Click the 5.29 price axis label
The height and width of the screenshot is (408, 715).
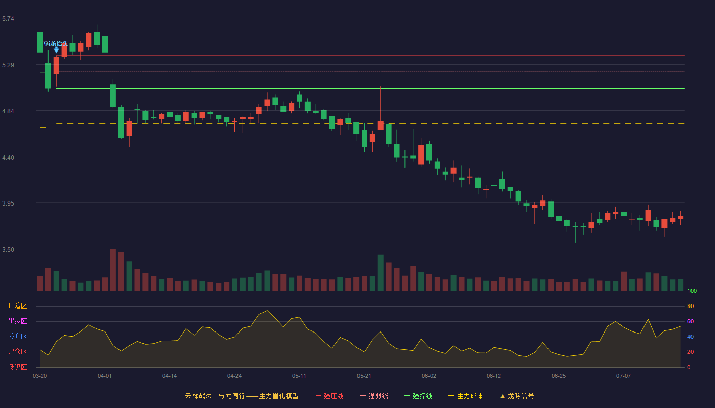(x=8, y=65)
